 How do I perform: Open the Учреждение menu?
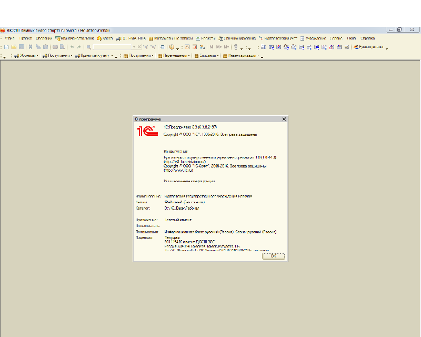(x=313, y=38)
